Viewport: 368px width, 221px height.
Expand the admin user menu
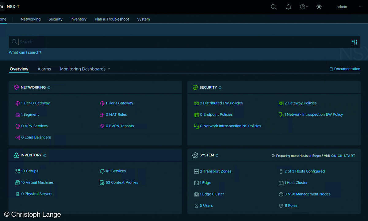349,7
